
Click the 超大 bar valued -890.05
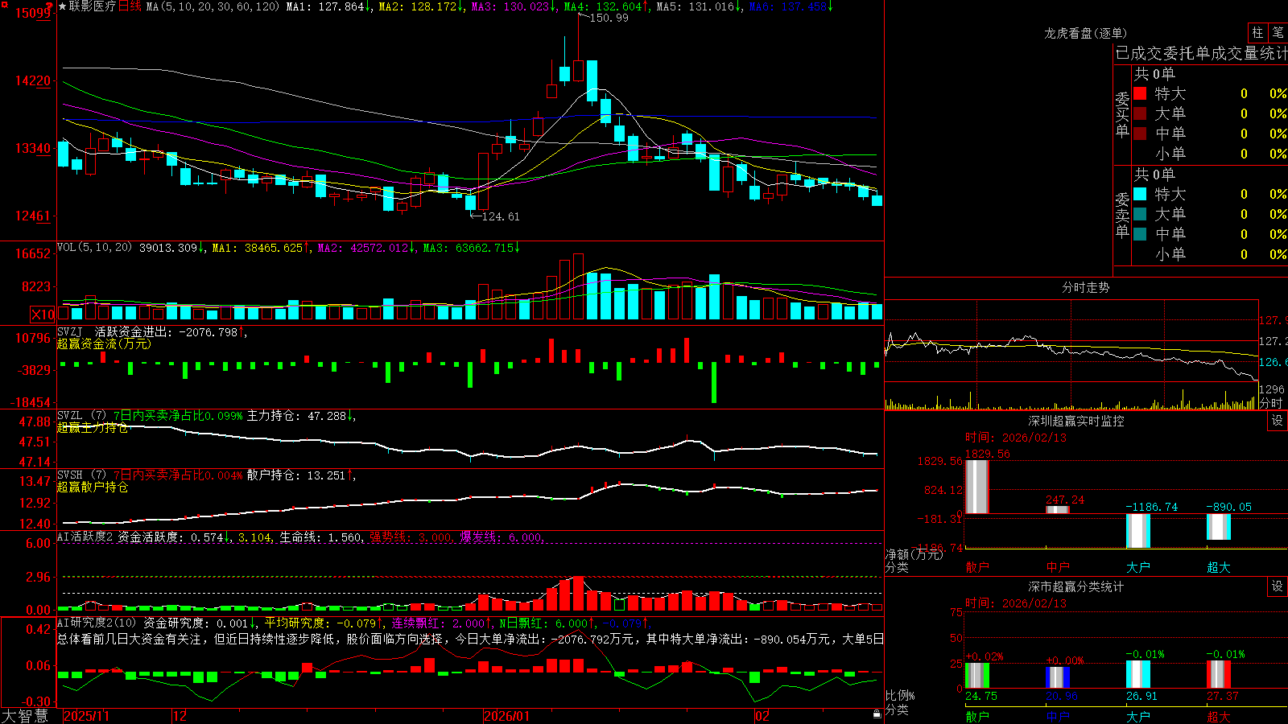(x=1218, y=527)
